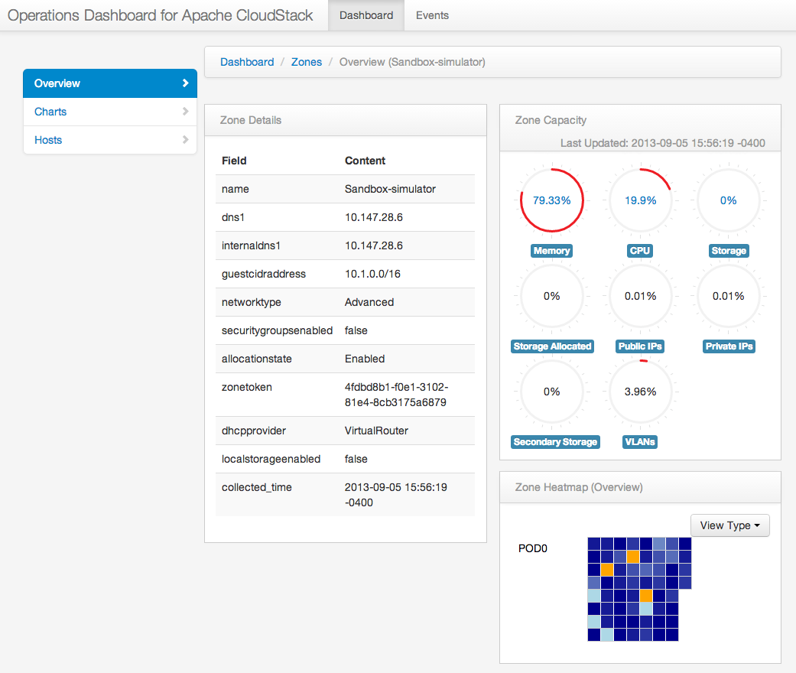Click the zone name value Sandbox-simulator
Screen dimensions: 796x673
pyautogui.click(x=390, y=189)
